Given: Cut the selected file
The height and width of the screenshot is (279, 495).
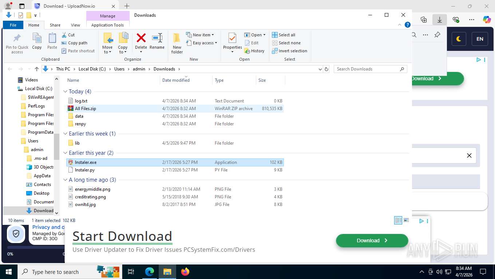Looking at the screenshot, I should coord(68,35).
